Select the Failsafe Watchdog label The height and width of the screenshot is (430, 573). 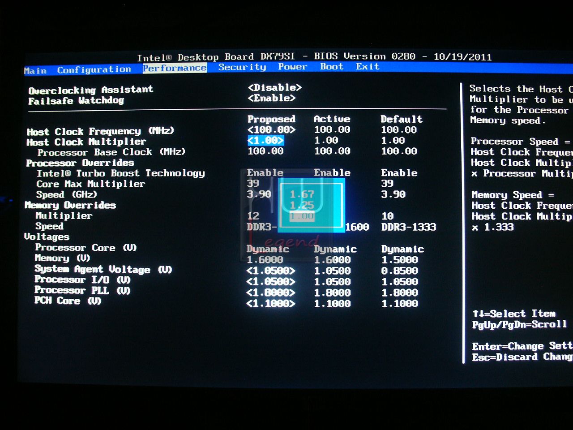pyautogui.click(x=76, y=100)
